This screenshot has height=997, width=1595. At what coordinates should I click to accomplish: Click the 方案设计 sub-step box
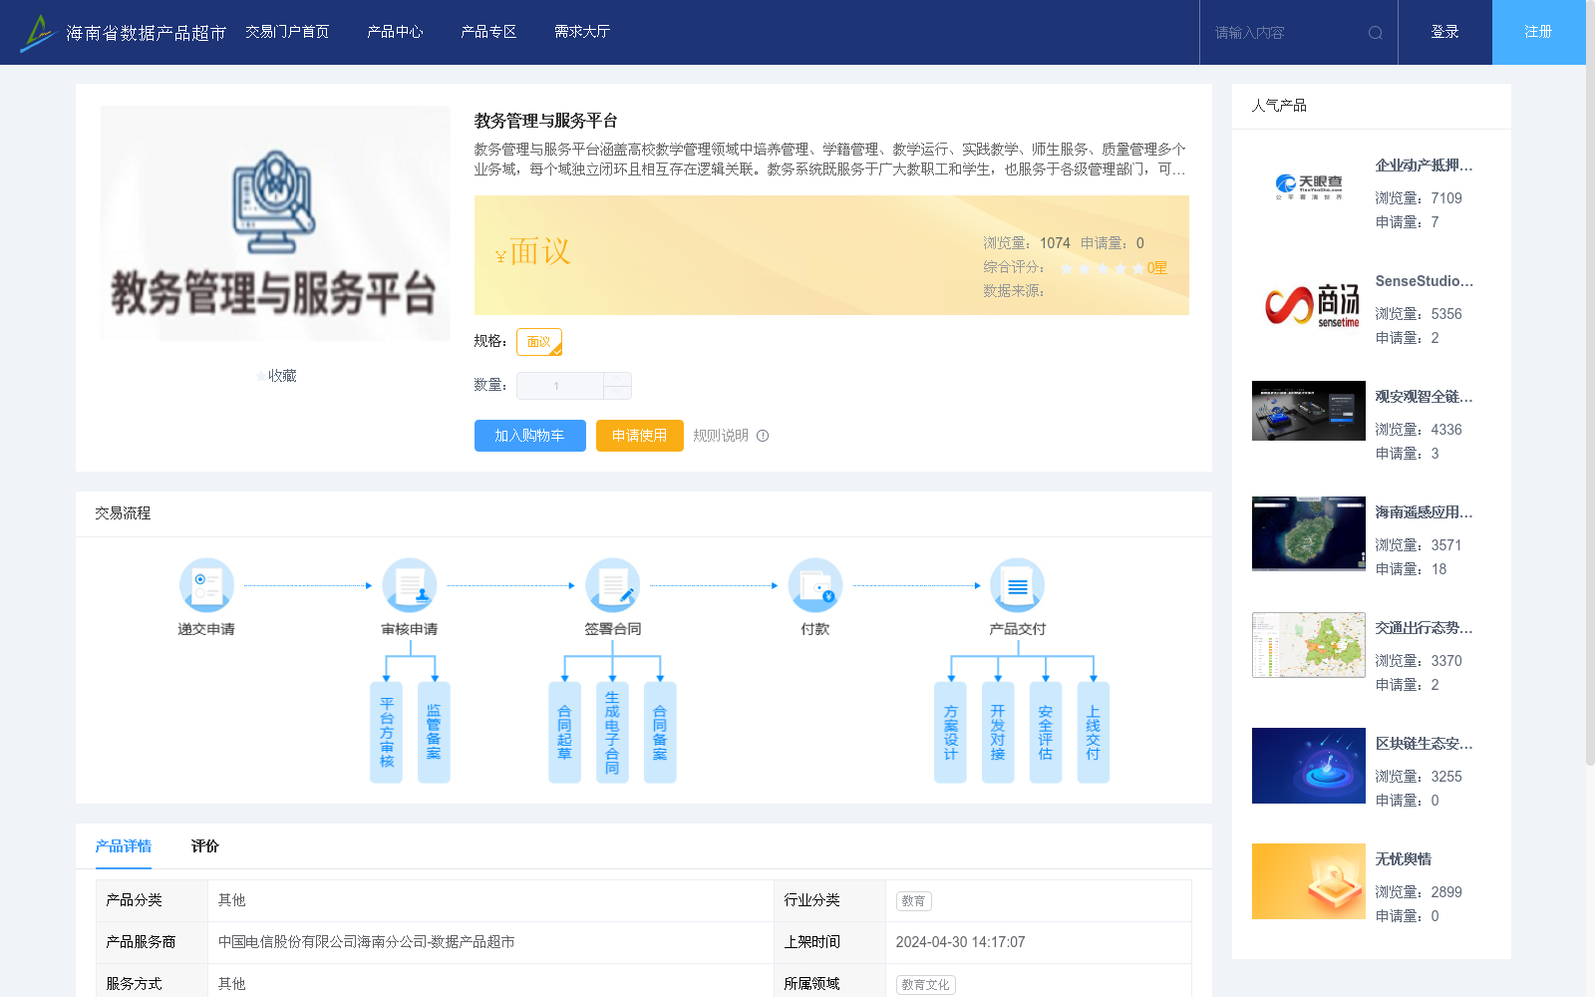click(x=950, y=733)
